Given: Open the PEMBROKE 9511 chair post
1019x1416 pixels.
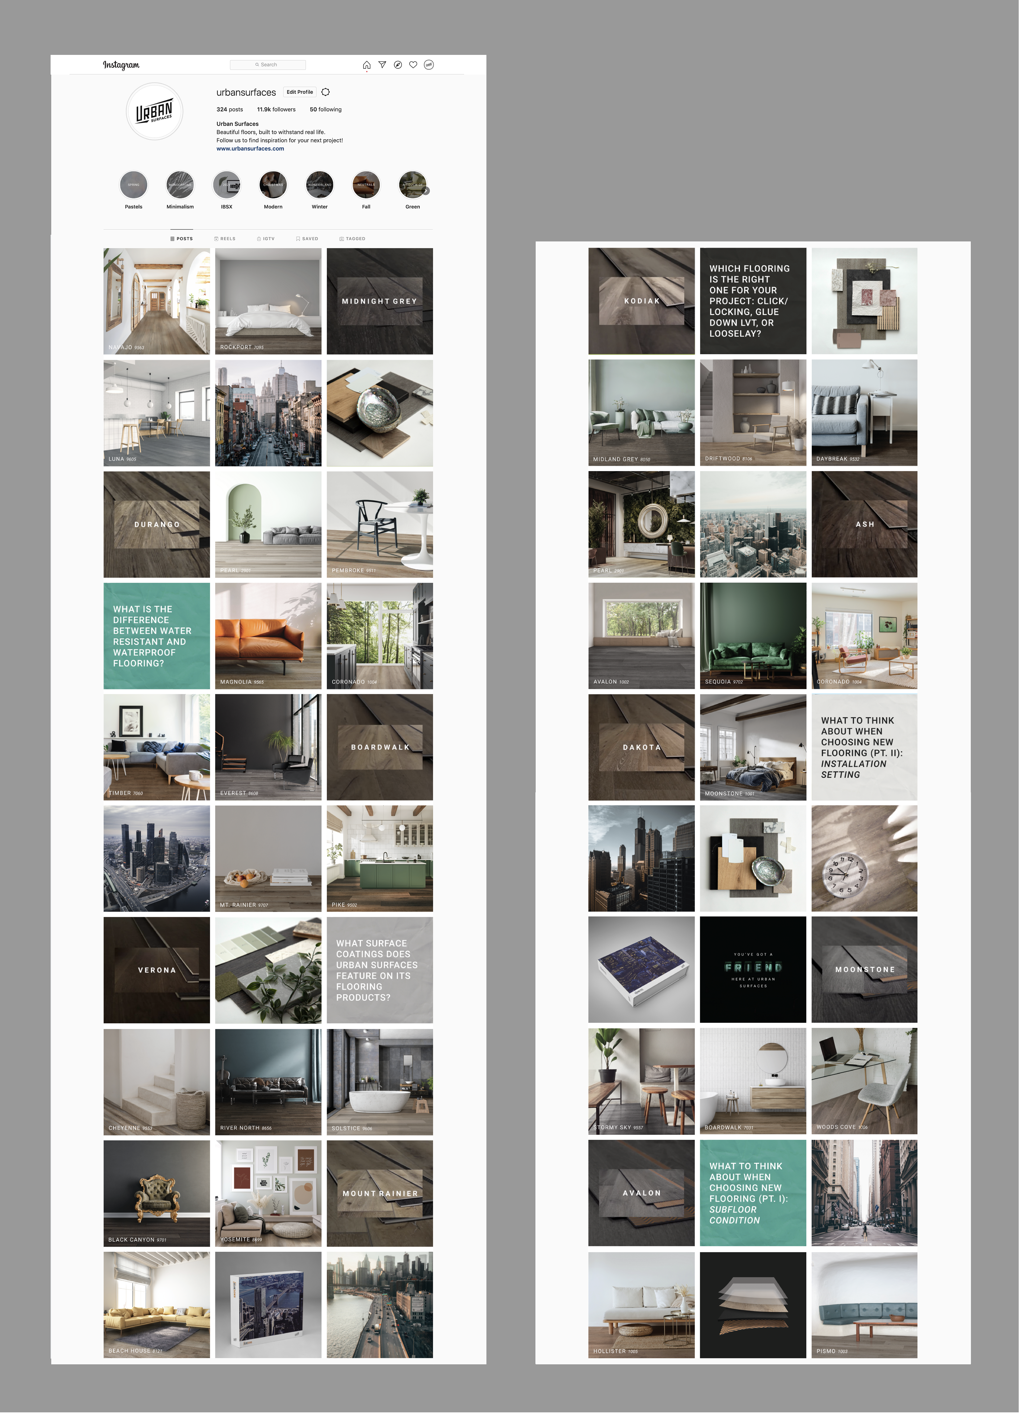Looking at the screenshot, I should [380, 524].
